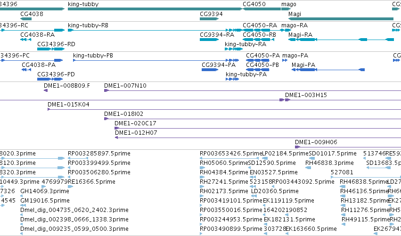
Task: Select BAC clone DME1-008B09.F arrow
Action: pos(46,90)
